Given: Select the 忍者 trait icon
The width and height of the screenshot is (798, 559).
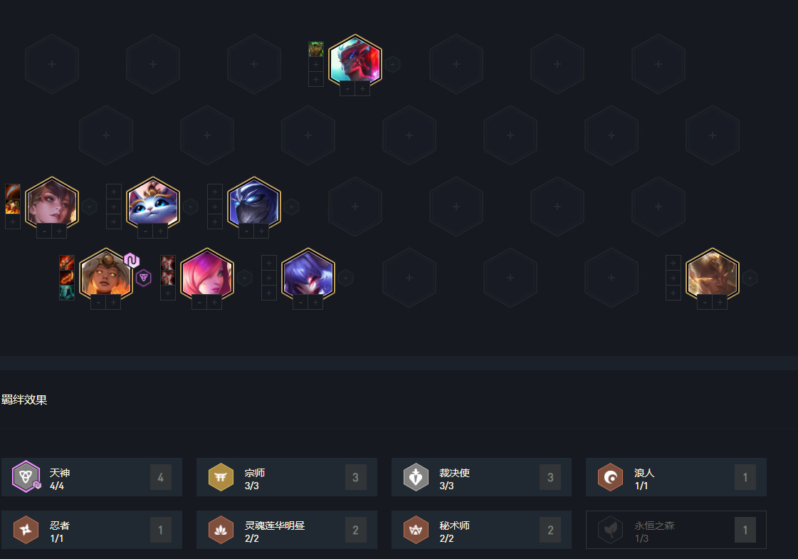Looking at the screenshot, I should [x=26, y=530].
